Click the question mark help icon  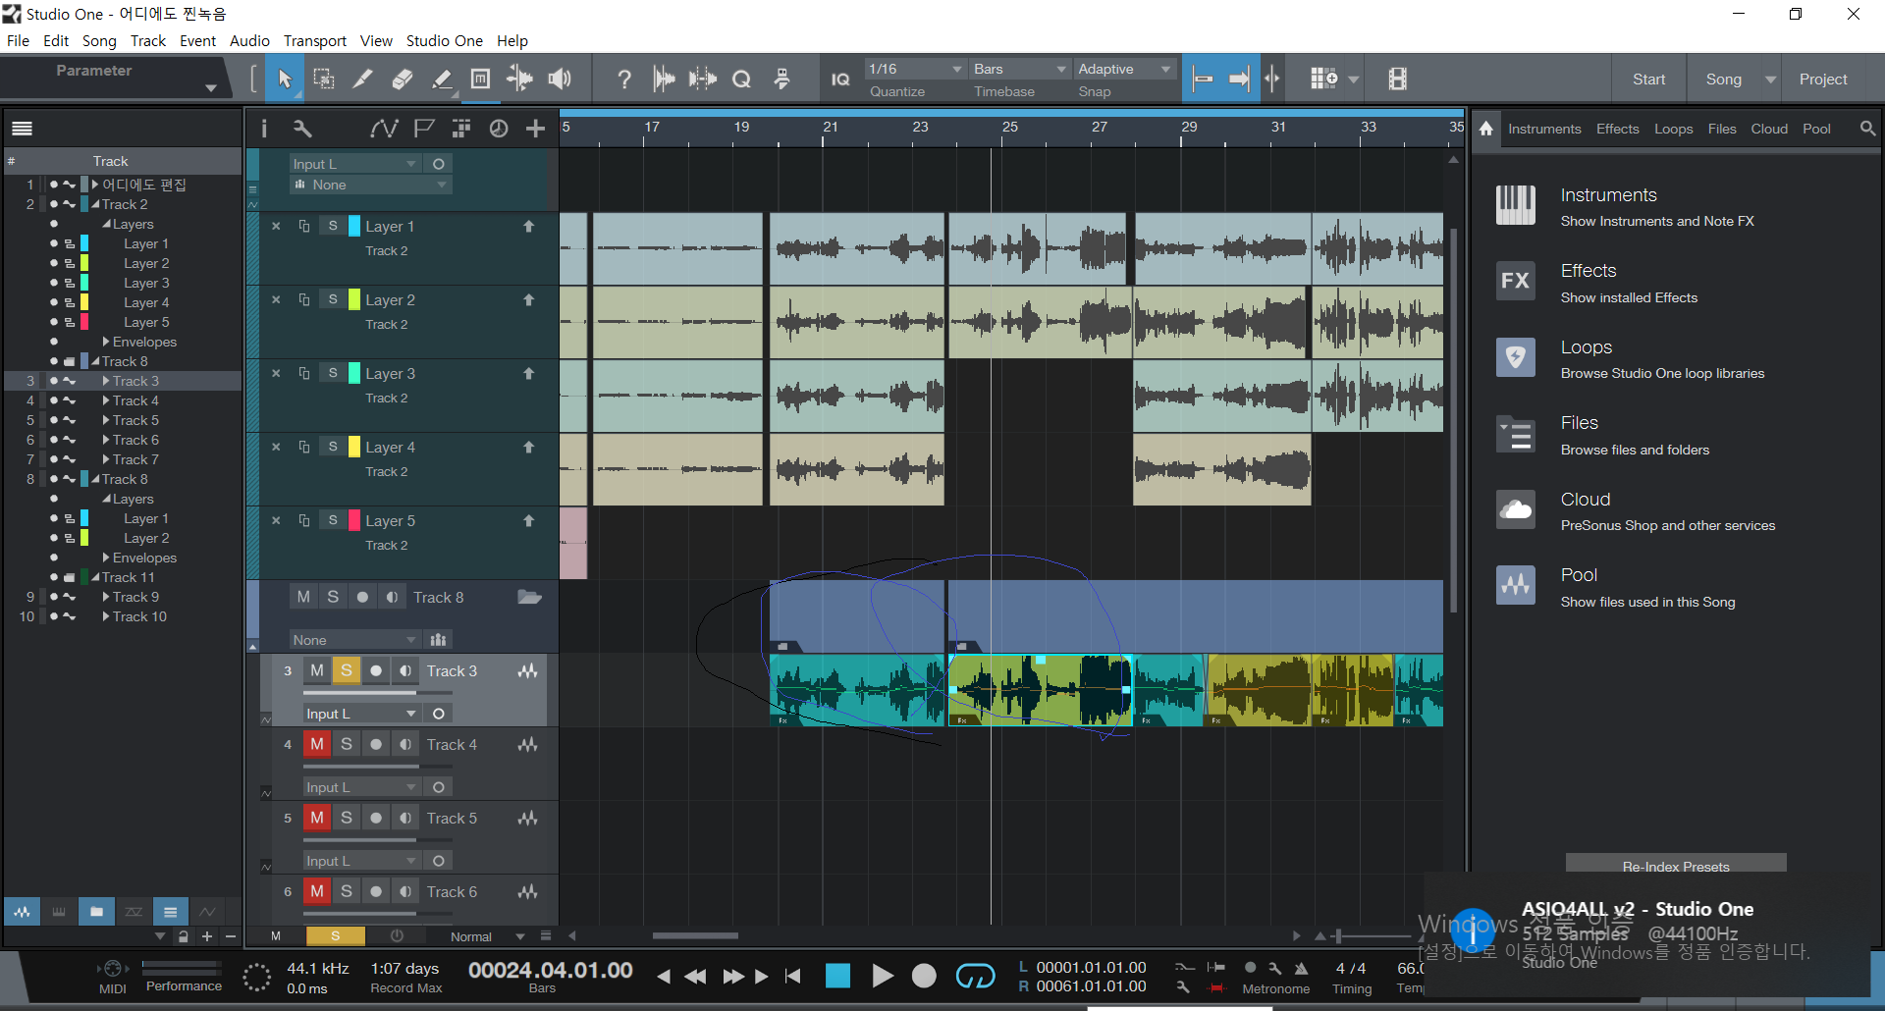point(624,80)
